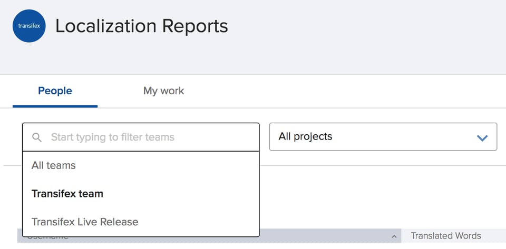Click the blue chevron on All projects
506x249 pixels.
point(482,138)
